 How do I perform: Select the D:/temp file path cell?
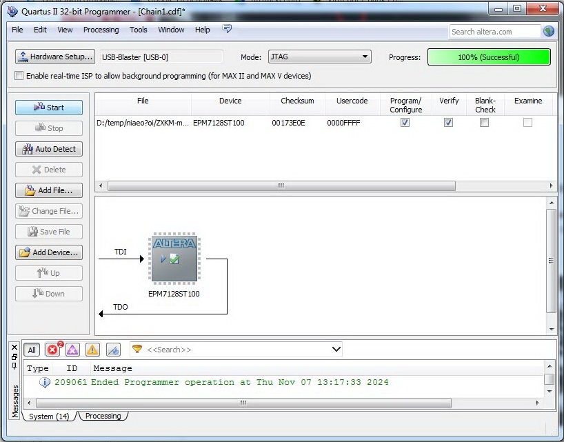point(143,123)
